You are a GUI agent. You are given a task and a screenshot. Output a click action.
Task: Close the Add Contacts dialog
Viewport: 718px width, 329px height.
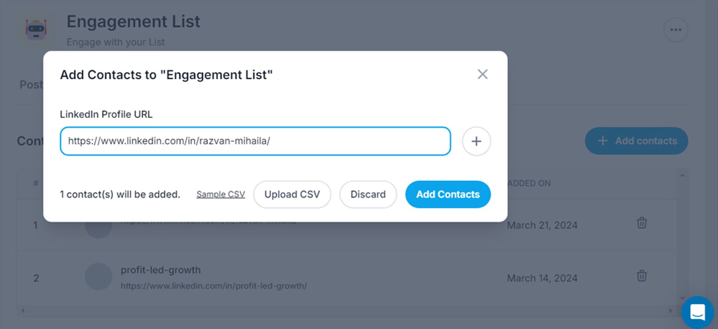(482, 74)
